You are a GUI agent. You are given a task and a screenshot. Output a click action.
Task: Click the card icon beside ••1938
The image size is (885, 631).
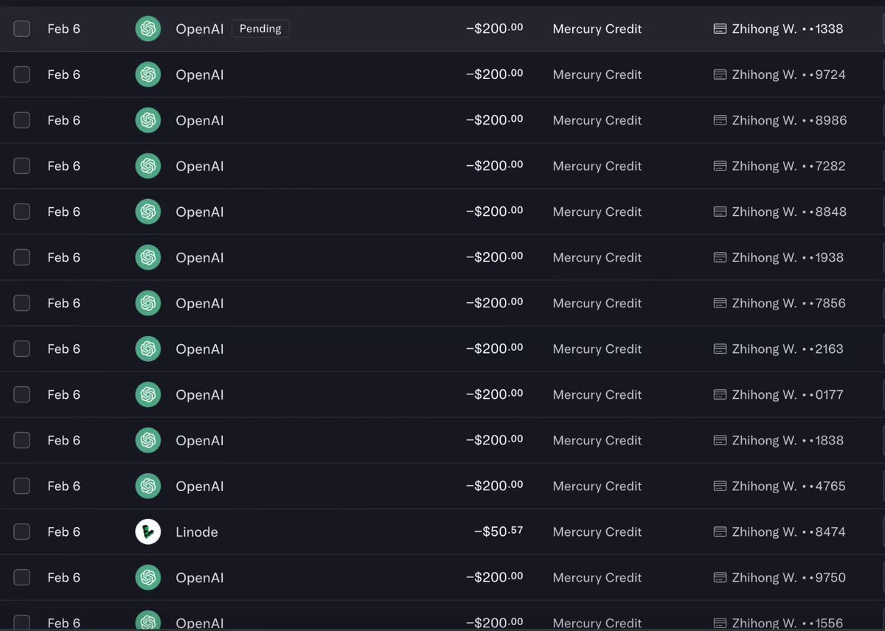pos(721,257)
